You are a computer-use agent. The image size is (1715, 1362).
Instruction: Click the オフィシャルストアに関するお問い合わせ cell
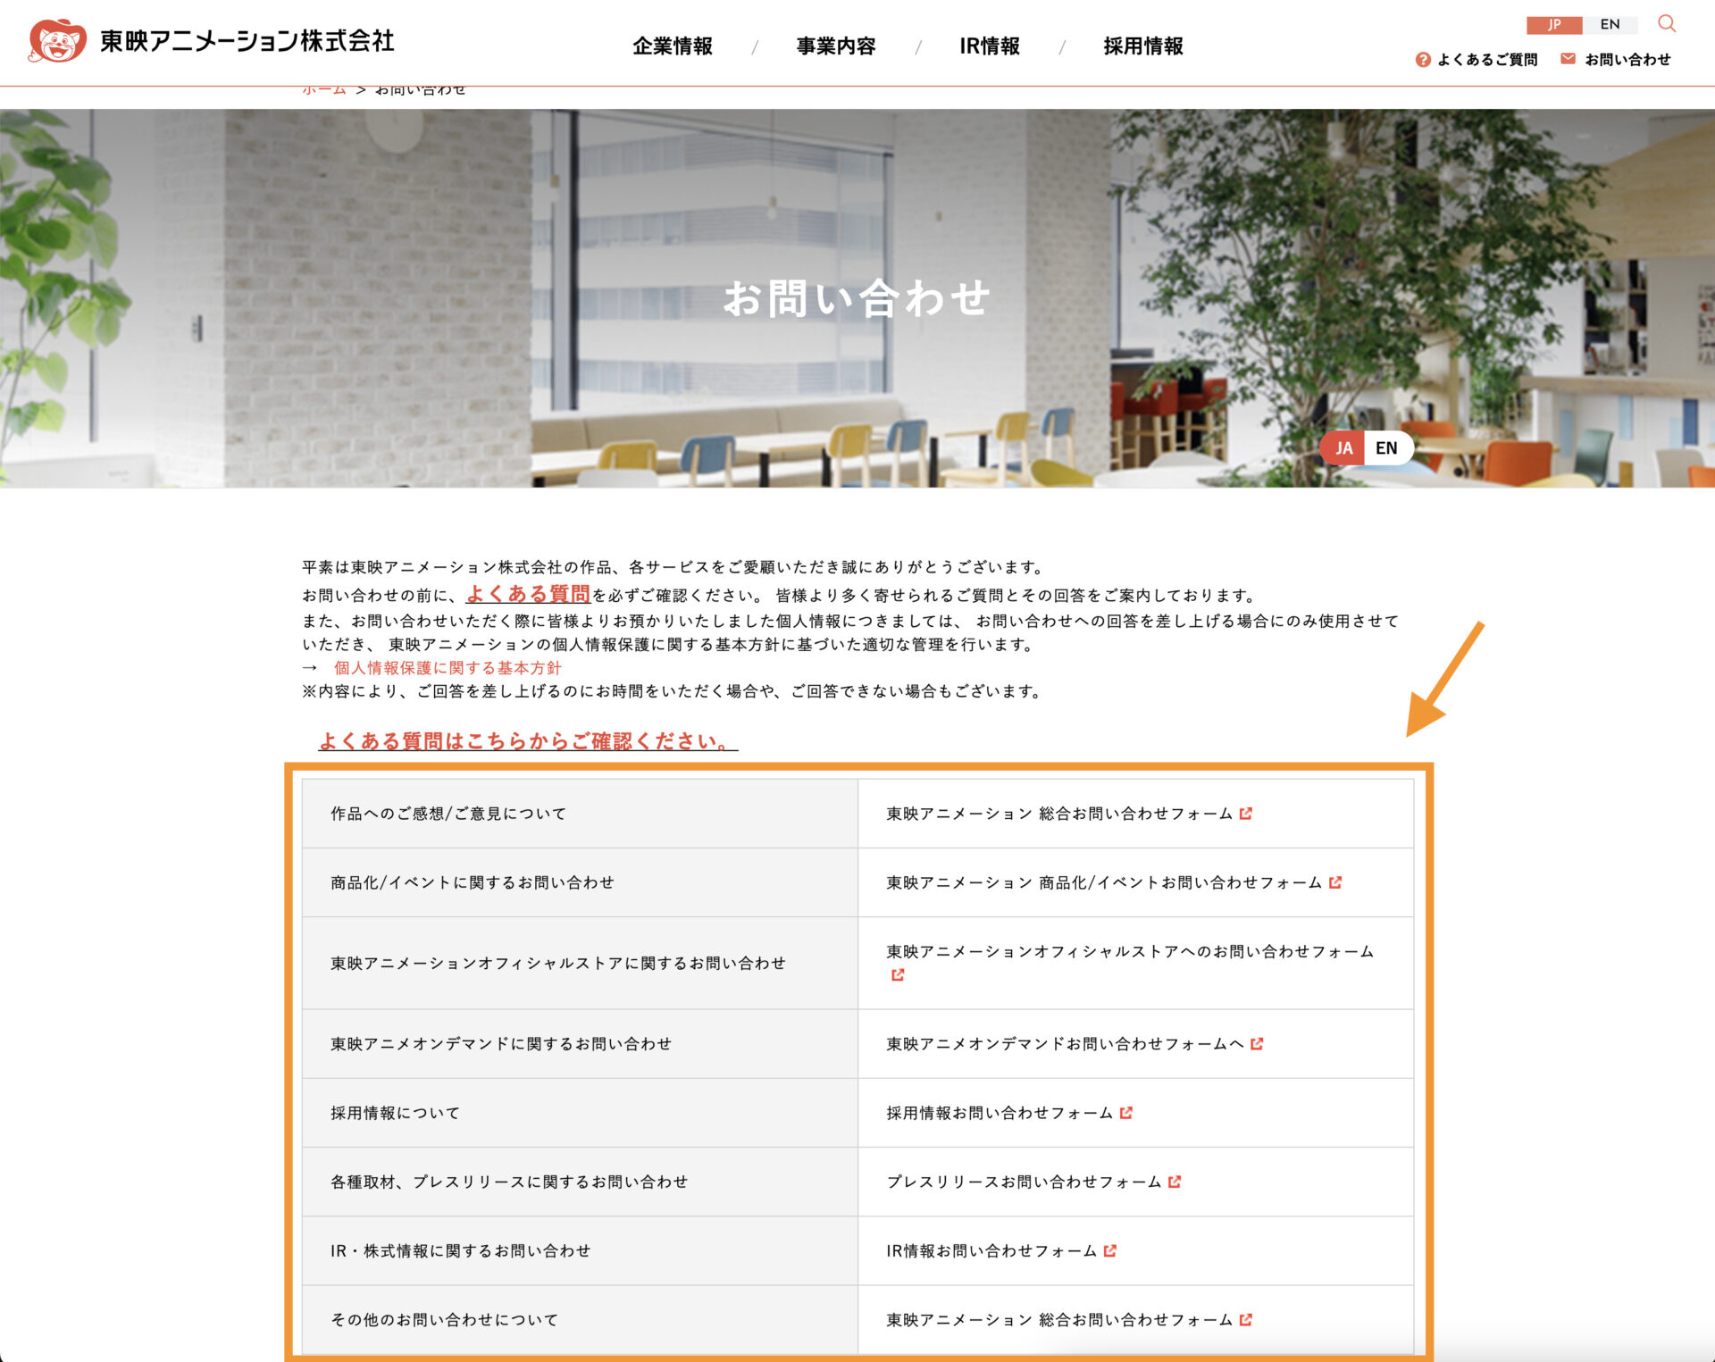coord(580,964)
